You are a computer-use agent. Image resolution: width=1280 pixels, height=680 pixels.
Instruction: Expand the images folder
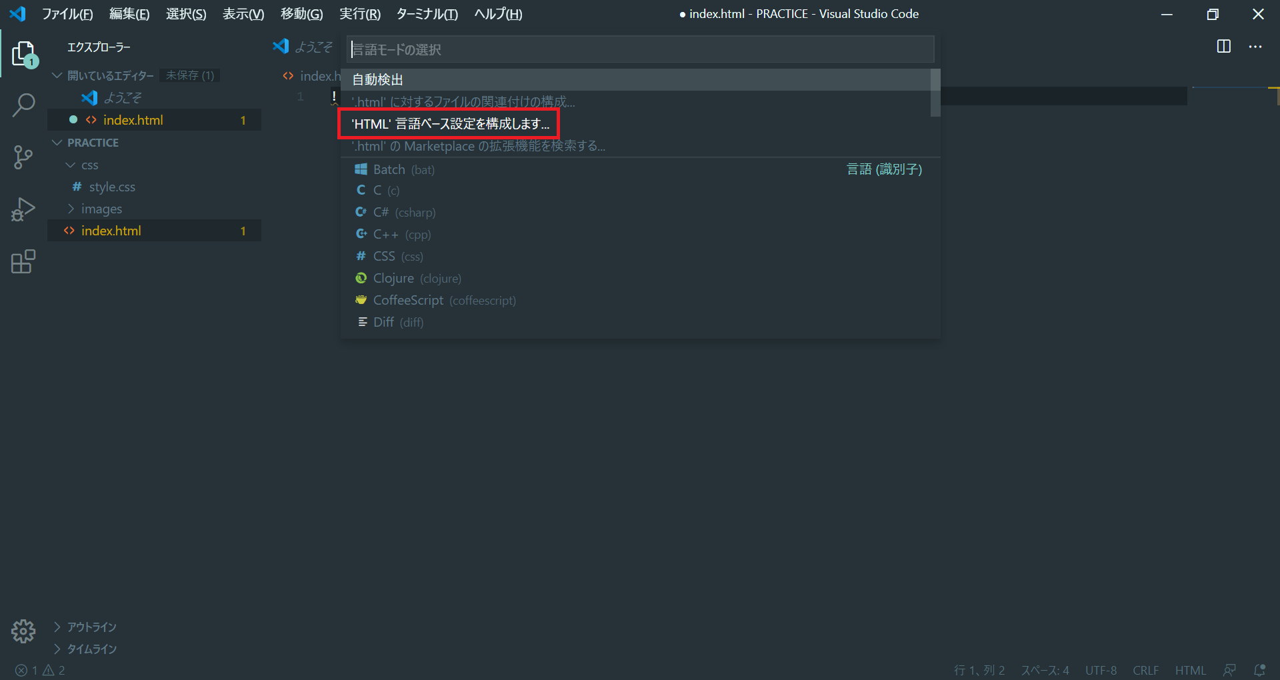(71, 209)
